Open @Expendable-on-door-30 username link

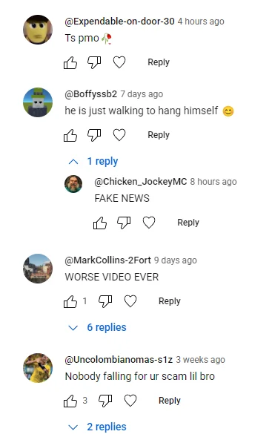click(120, 22)
